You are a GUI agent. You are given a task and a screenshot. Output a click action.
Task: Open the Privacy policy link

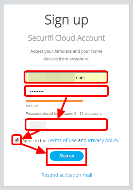click(103, 140)
